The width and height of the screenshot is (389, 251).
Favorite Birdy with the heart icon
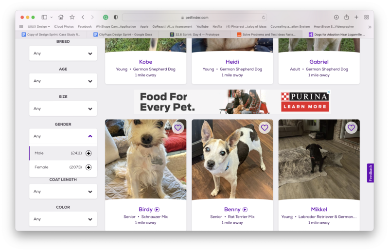pyautogui.click(x=178, y=127)
